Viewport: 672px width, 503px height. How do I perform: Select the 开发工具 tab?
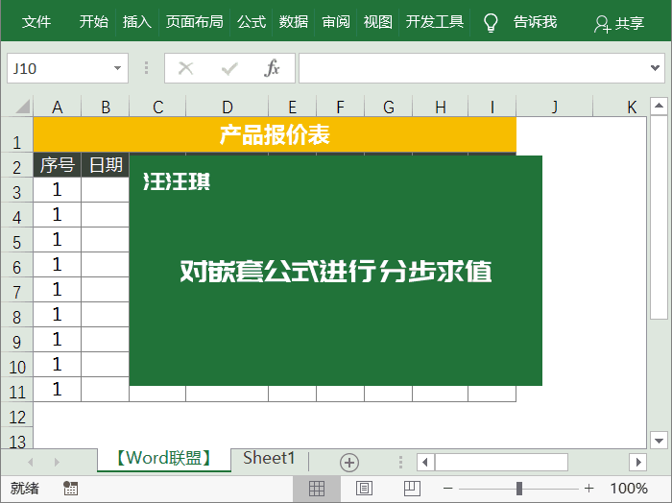pyautogui.click(x=435, y=22)
